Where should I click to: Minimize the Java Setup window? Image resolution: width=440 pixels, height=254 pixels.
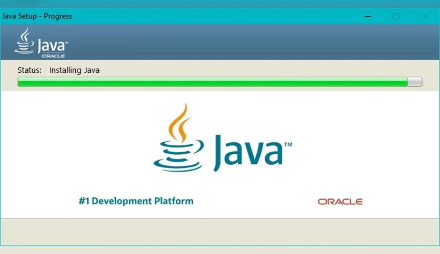pos(368,16)
